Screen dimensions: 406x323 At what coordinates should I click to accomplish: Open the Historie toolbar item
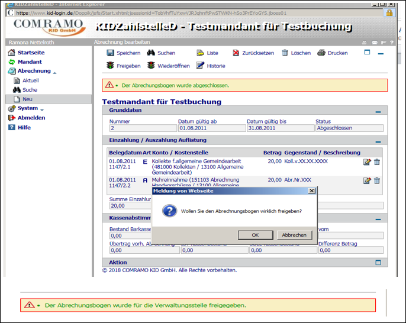(211, 66)
